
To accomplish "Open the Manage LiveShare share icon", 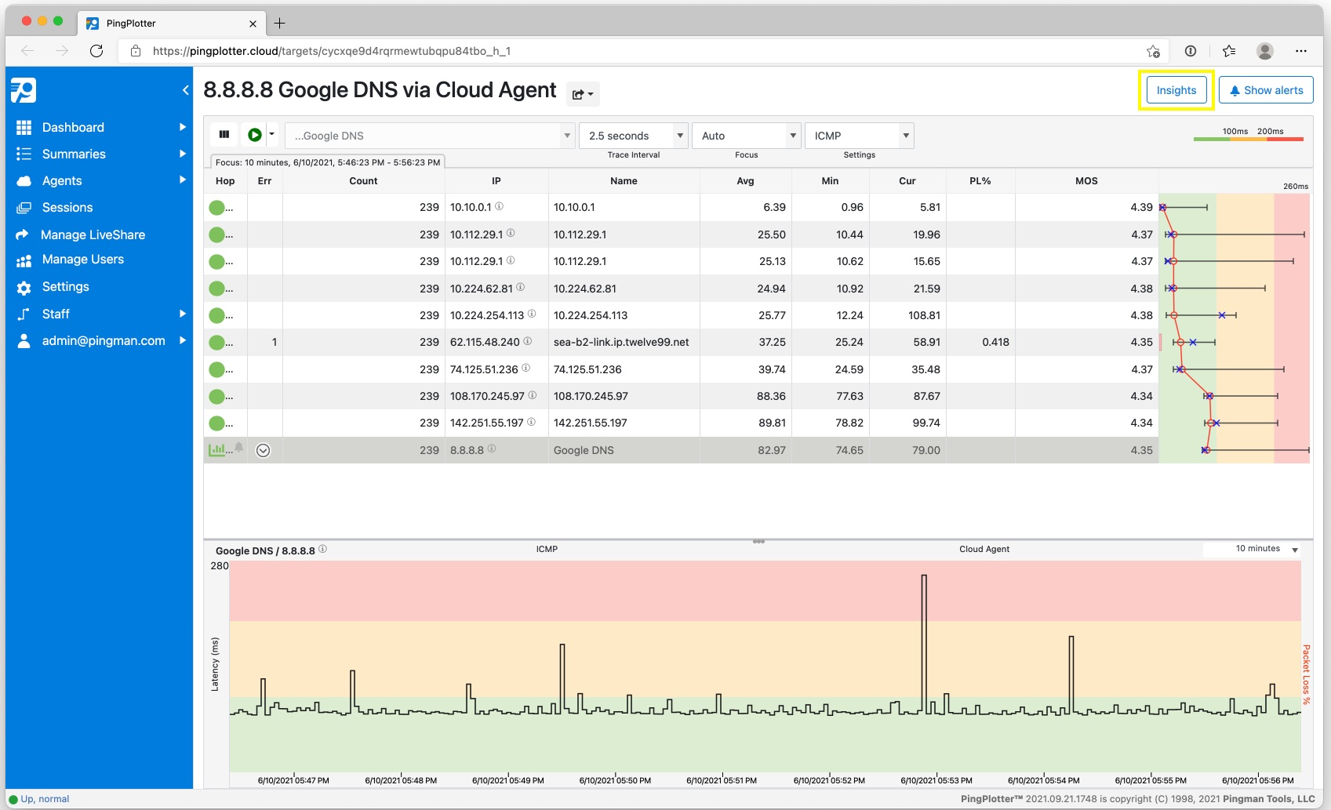I will click(x=23, y=234).
